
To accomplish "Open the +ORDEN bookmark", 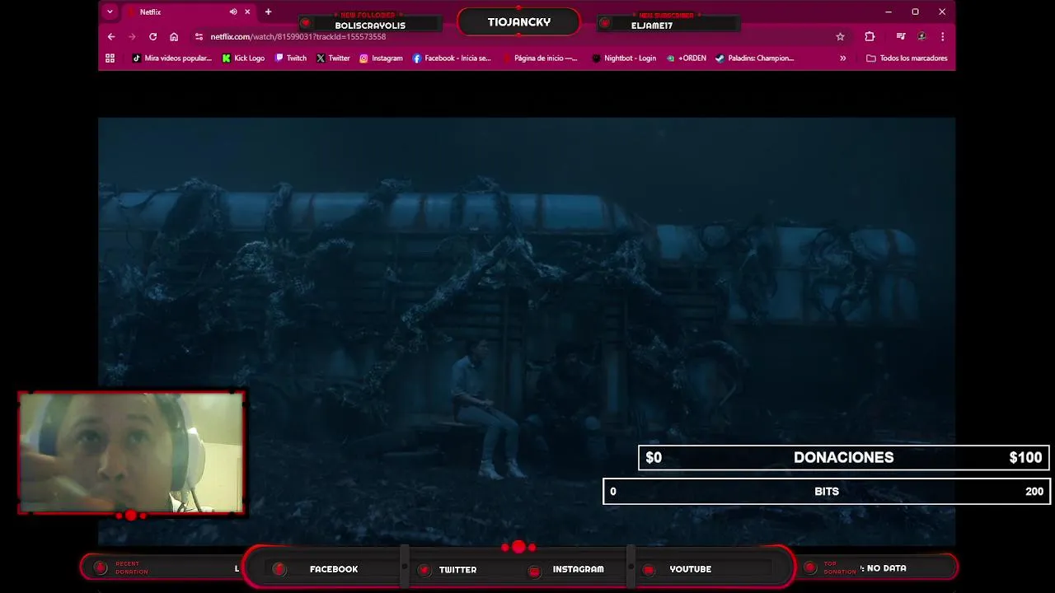I will point(686,58).
